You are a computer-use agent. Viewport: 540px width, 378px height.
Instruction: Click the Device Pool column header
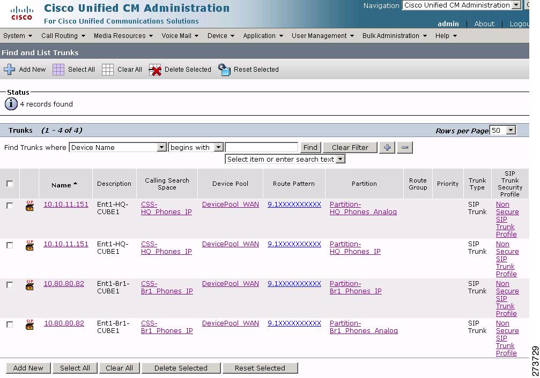coord(230,184)
